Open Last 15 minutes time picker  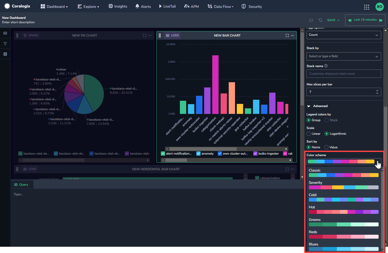365,20
